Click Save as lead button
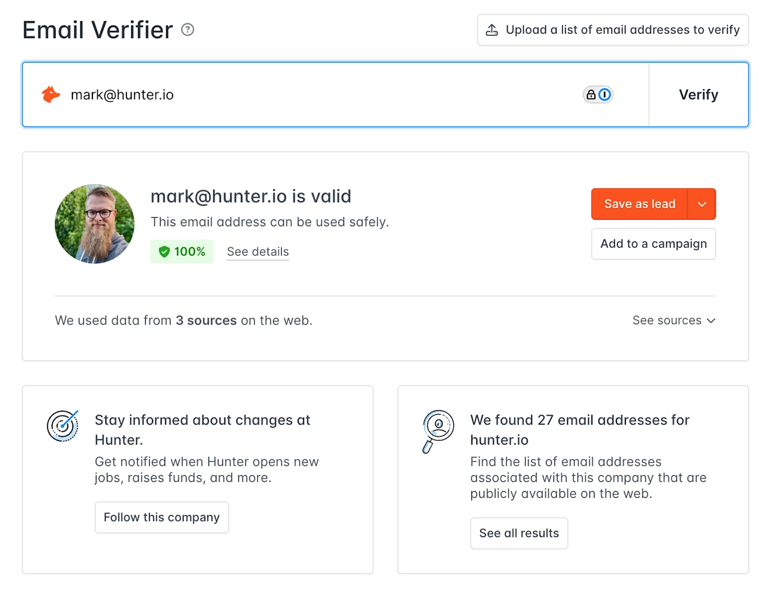 tap(639, 204)
